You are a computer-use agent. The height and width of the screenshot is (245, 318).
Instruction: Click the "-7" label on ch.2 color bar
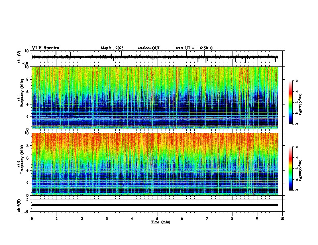pyautogui.click(x=296, y=191)
